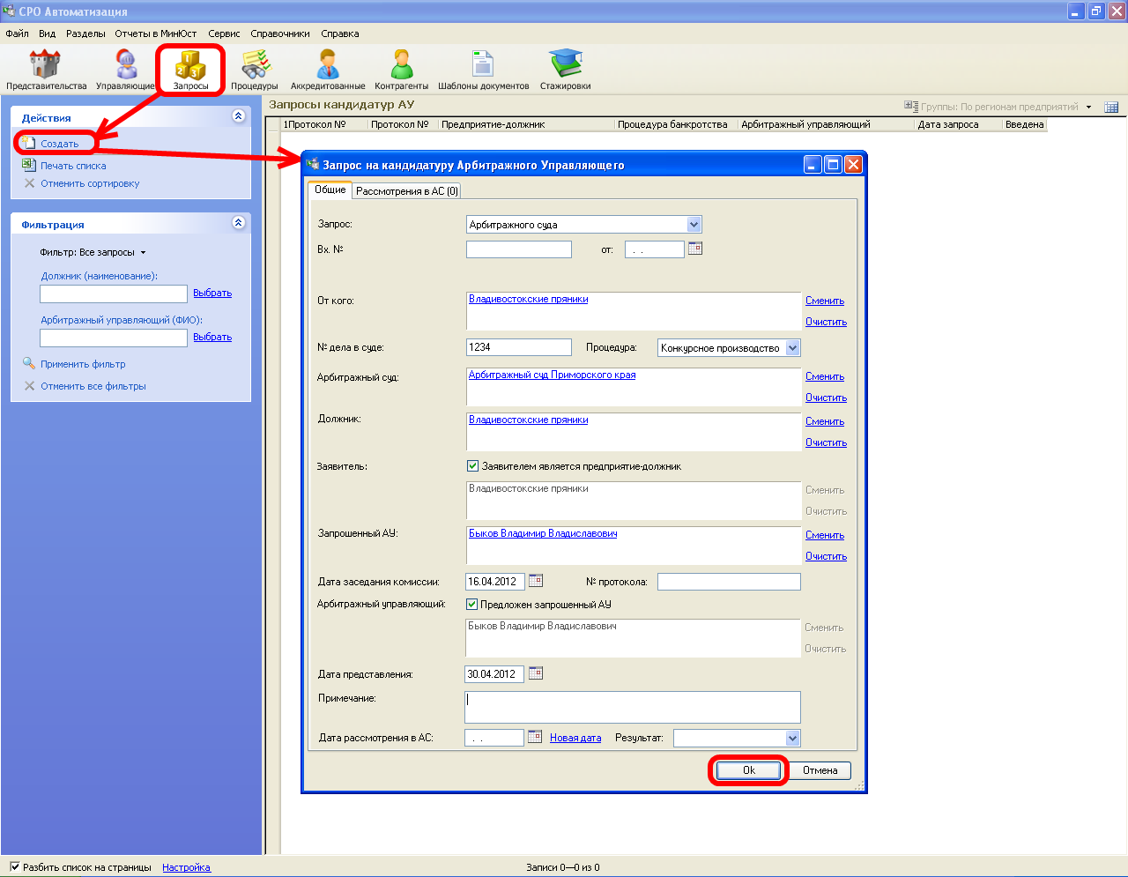This screenshot has height=877, width=1128.
Task: Click into the Примечание text field
Action: pos(632,707)
